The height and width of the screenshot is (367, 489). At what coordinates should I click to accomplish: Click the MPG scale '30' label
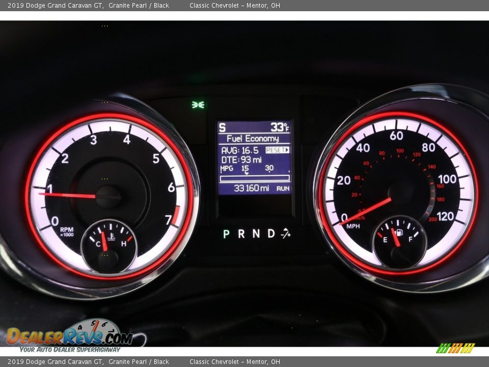(x=269, y=168)
